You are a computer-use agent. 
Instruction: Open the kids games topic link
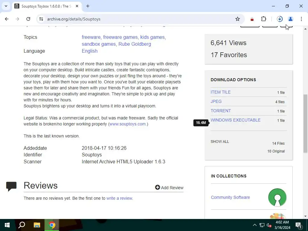pyautogui.click(x=152, y=37)
